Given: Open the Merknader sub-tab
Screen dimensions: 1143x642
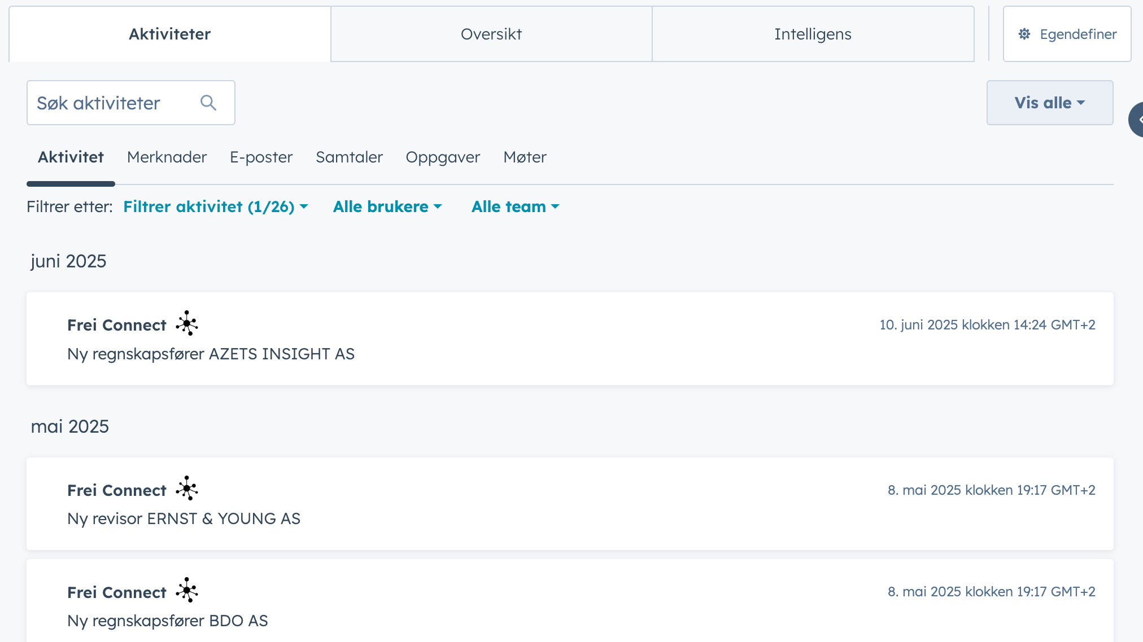Looking at the screenshot, I should [x=167, y=157].
